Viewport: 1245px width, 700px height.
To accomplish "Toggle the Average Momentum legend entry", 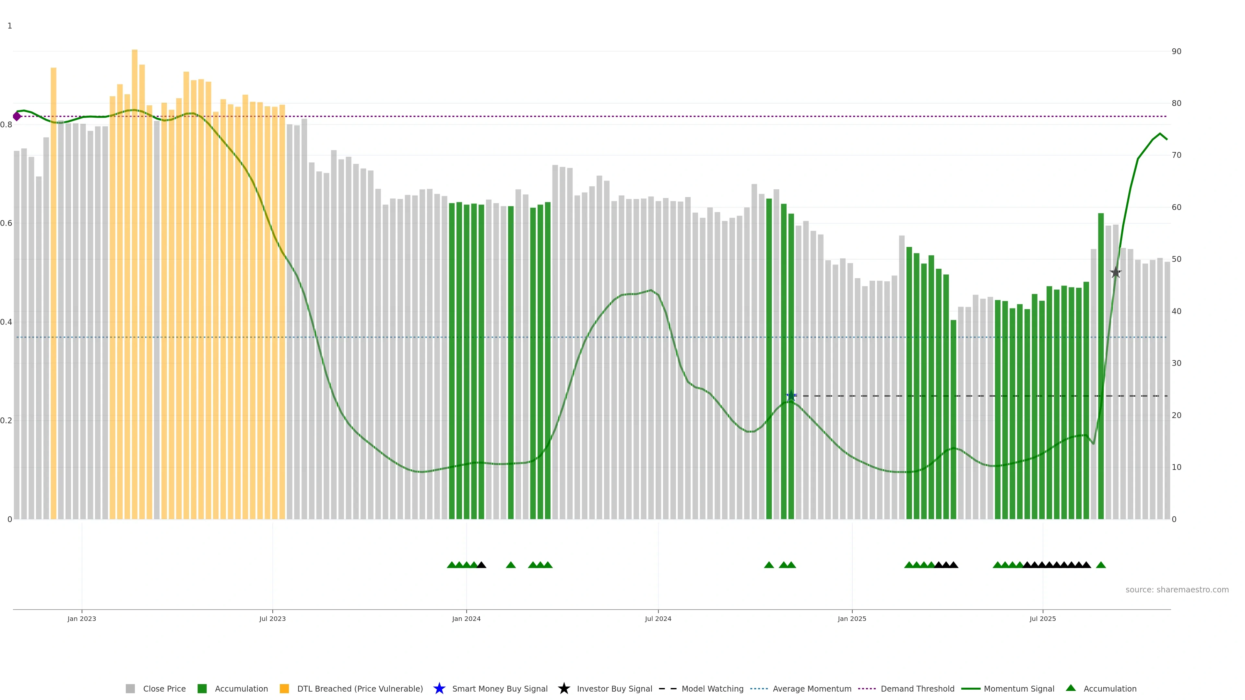I will [812, 688].
